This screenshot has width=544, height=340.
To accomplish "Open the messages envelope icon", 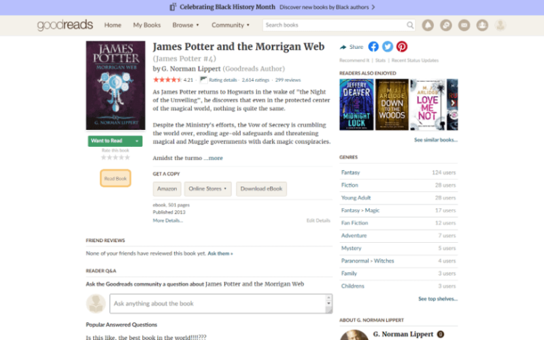I will coord(464,25).
